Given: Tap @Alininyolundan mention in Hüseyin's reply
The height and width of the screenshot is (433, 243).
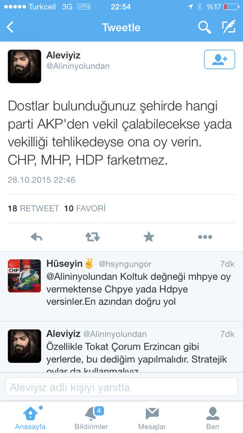Looking at the screenshot, I should [83, 277].
